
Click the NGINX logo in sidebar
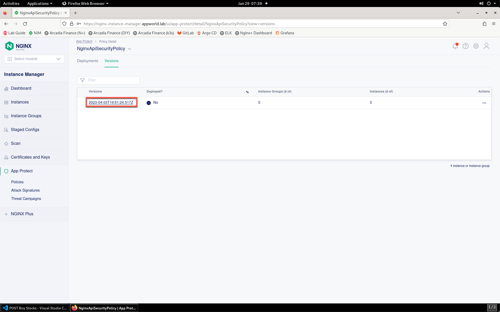(18, 46)
